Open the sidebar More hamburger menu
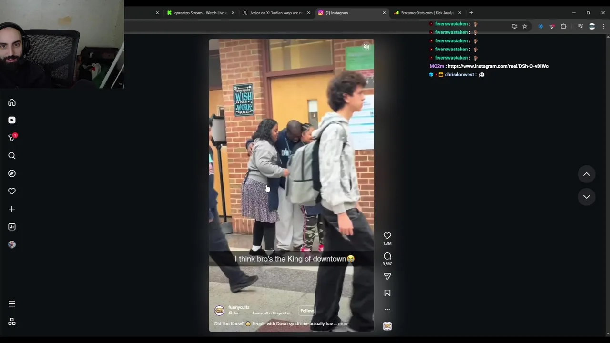Screen dimensions: 610x343 [x=12, y=303]
